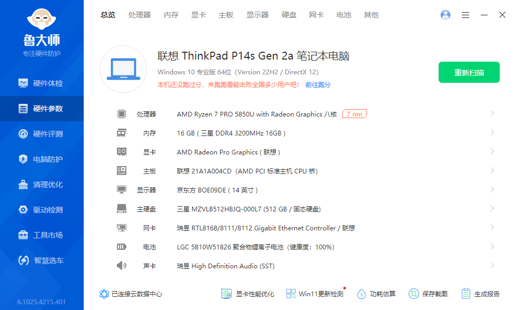Screen dimensions: 515x310
Task: Open 驱动检测 driver detection
Action: click(42, 210)
